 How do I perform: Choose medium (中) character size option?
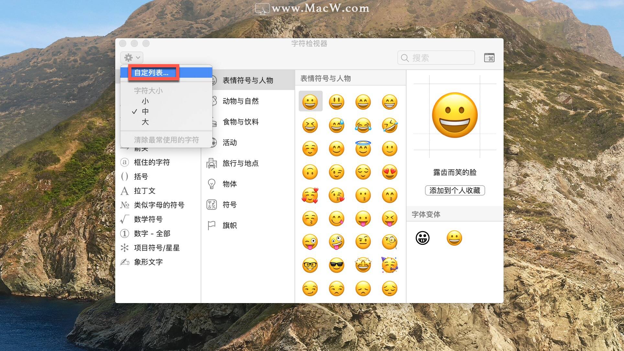pos(145,111)
